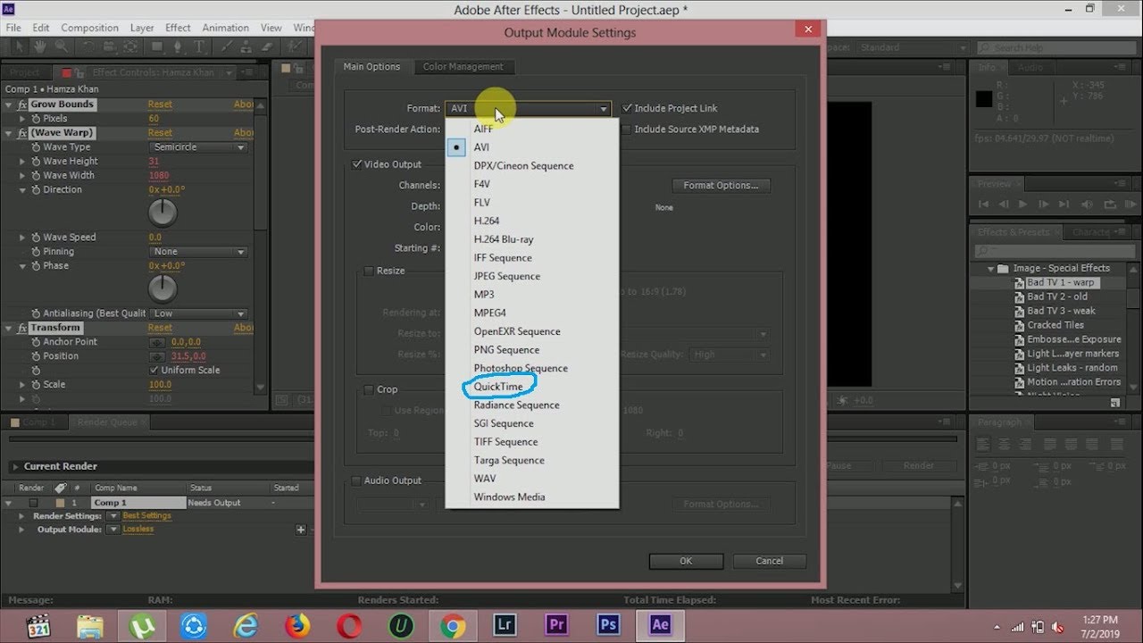1143x643 pixels.
Task: Add output module with plus icon
Action: 301,530
